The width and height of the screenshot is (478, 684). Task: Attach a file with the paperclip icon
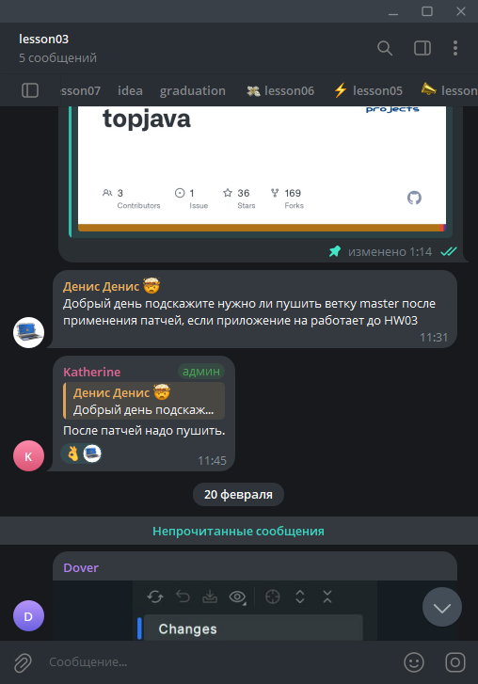tap(23, 662)
